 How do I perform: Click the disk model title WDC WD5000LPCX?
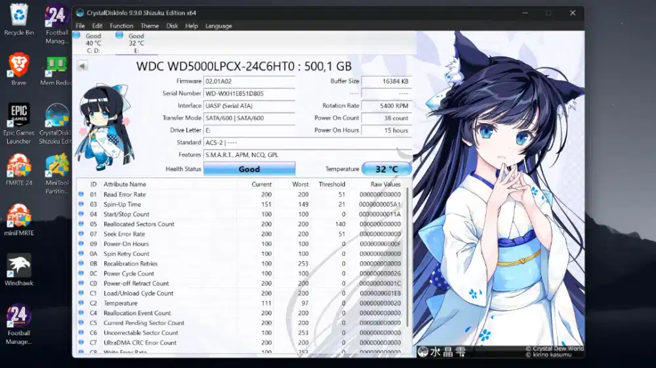(x=243, y=66)
